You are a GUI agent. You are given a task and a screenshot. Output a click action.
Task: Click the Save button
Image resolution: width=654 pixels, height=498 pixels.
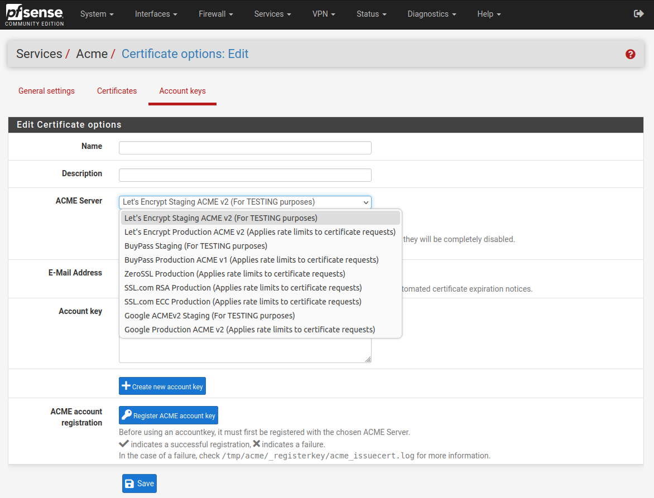tap(140, 484)
